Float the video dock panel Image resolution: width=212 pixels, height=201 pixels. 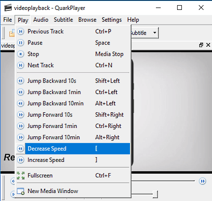point(201,45)
